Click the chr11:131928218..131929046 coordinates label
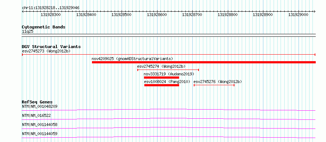 click(x=51, y=8)
